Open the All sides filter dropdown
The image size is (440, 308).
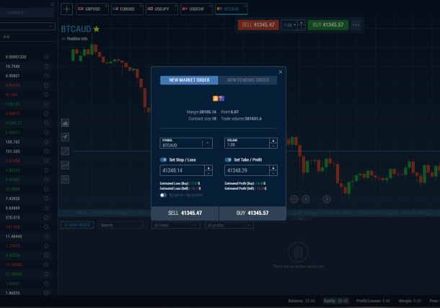coord(175,225)
